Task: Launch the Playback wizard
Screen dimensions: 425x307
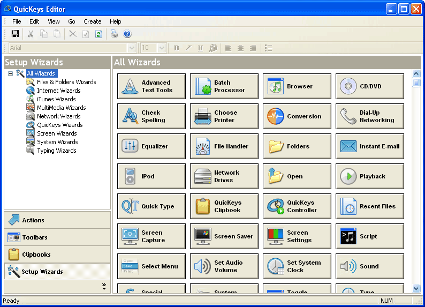Action: 370,176
